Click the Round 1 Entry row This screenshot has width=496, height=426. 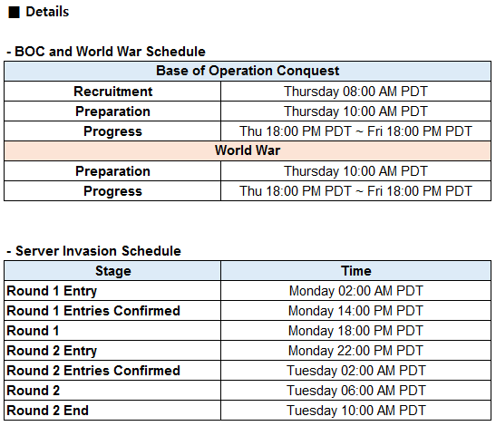click(x=248, y=291)
